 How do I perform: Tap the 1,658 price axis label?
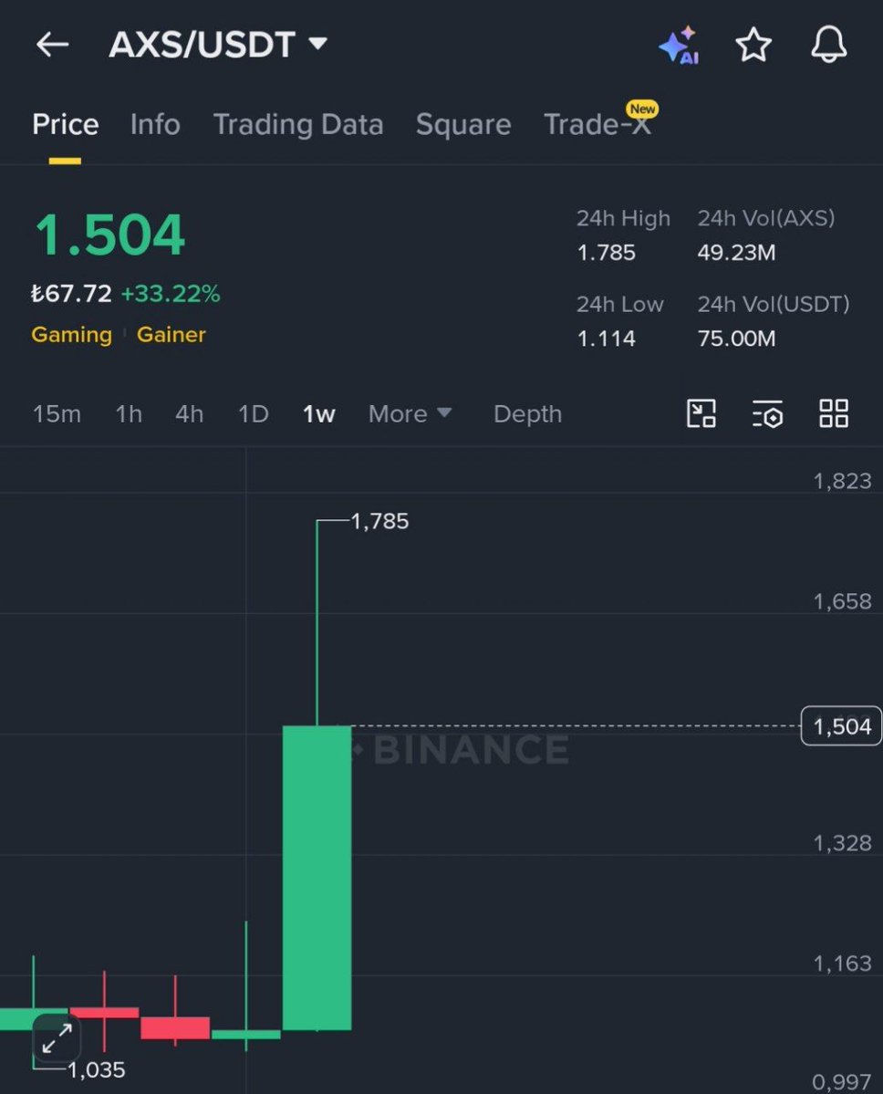843,601
